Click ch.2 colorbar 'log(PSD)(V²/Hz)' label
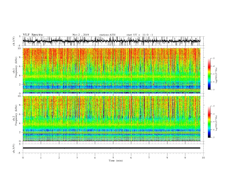 click(x=216, y=123)
